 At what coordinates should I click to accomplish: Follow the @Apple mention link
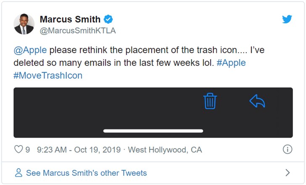click(x=30, y=51)
